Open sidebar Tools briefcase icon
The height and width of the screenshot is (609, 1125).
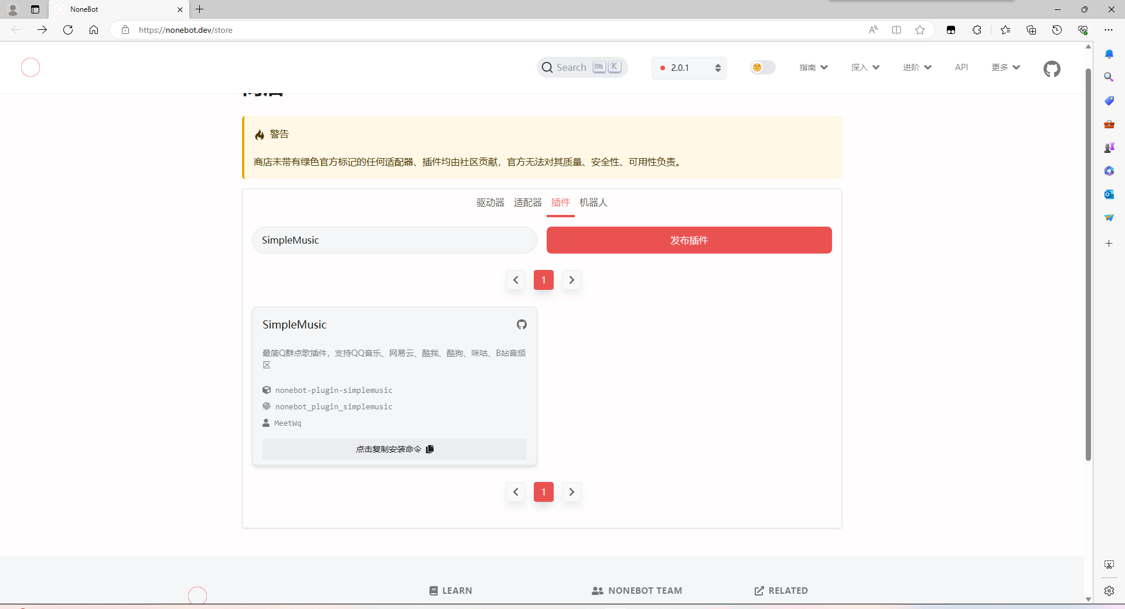1109,124
